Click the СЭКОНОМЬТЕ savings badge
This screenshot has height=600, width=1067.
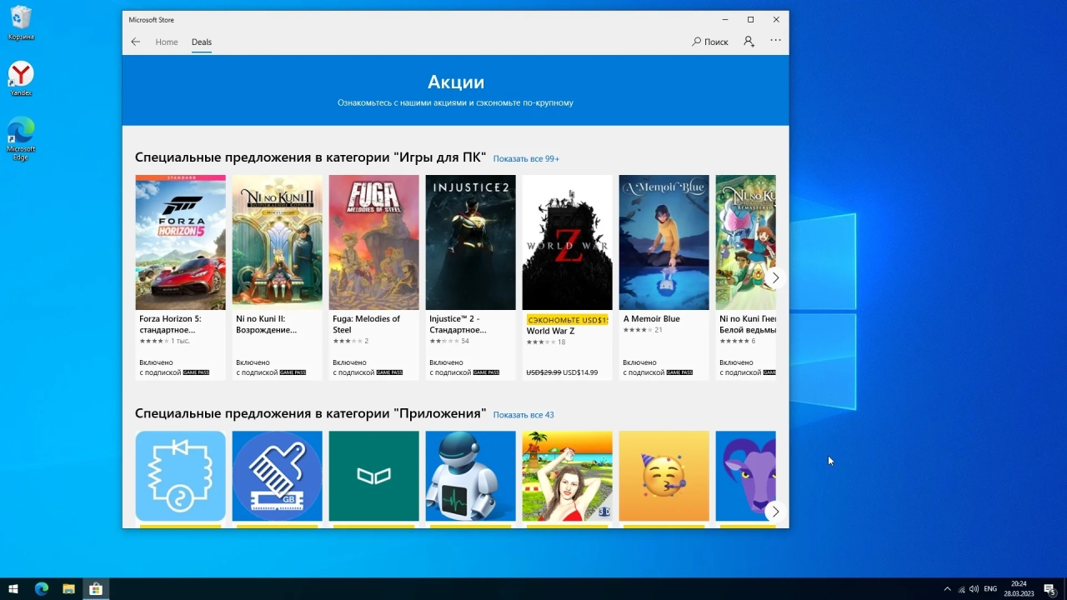point(567,320)
